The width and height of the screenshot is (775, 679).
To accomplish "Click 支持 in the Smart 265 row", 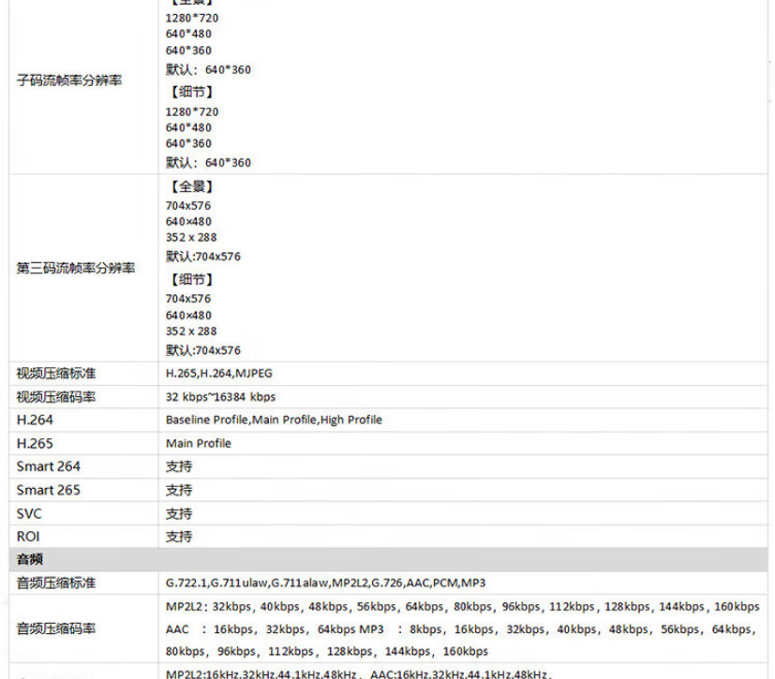I will 179,490.
